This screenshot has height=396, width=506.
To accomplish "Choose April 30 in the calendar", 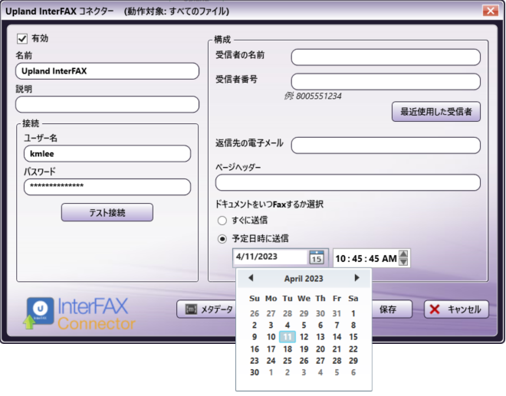I will [x=255, y=373].
